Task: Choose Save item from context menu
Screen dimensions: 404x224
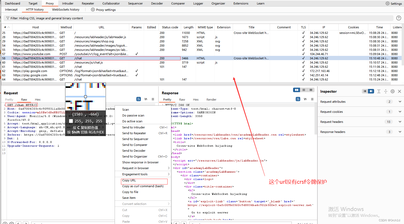Action: tap(143, 198)
